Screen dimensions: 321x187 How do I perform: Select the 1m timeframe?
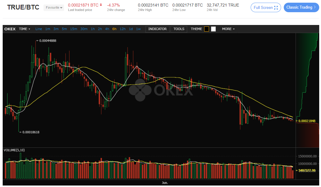(48, 29)
